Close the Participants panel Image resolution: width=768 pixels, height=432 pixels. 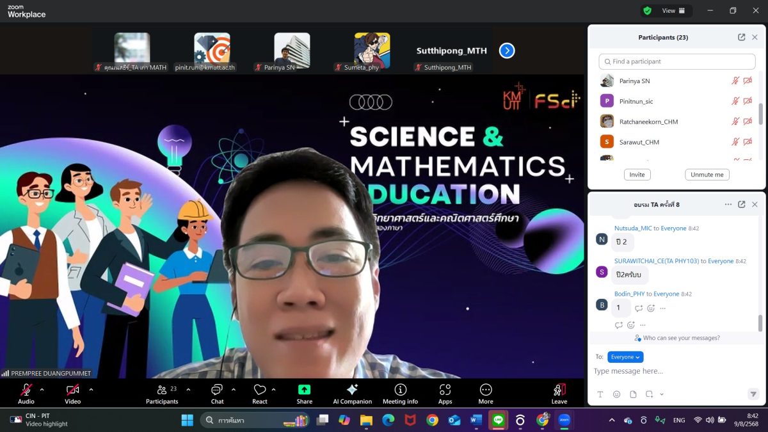(x=755, y=37)
